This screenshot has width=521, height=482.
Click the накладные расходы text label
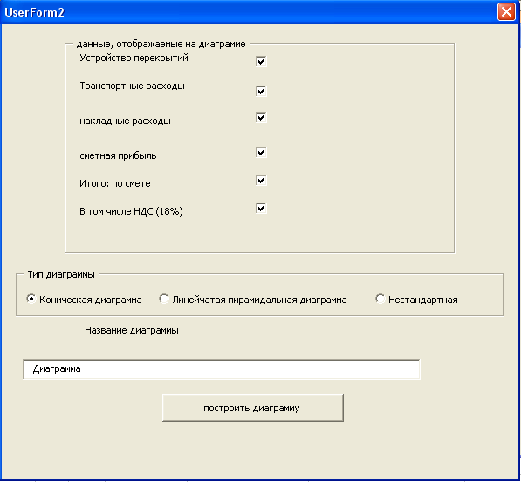click(x=126, y=121)
